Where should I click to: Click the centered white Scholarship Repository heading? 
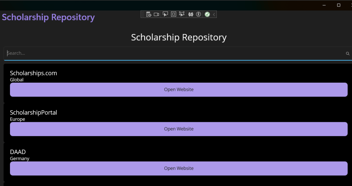coord(179,37)
